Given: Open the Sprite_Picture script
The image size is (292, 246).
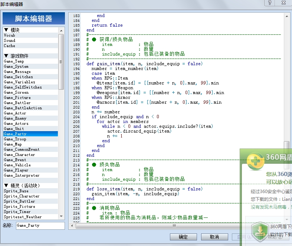Looking at the screenshot, I should [x=30, y=207].
